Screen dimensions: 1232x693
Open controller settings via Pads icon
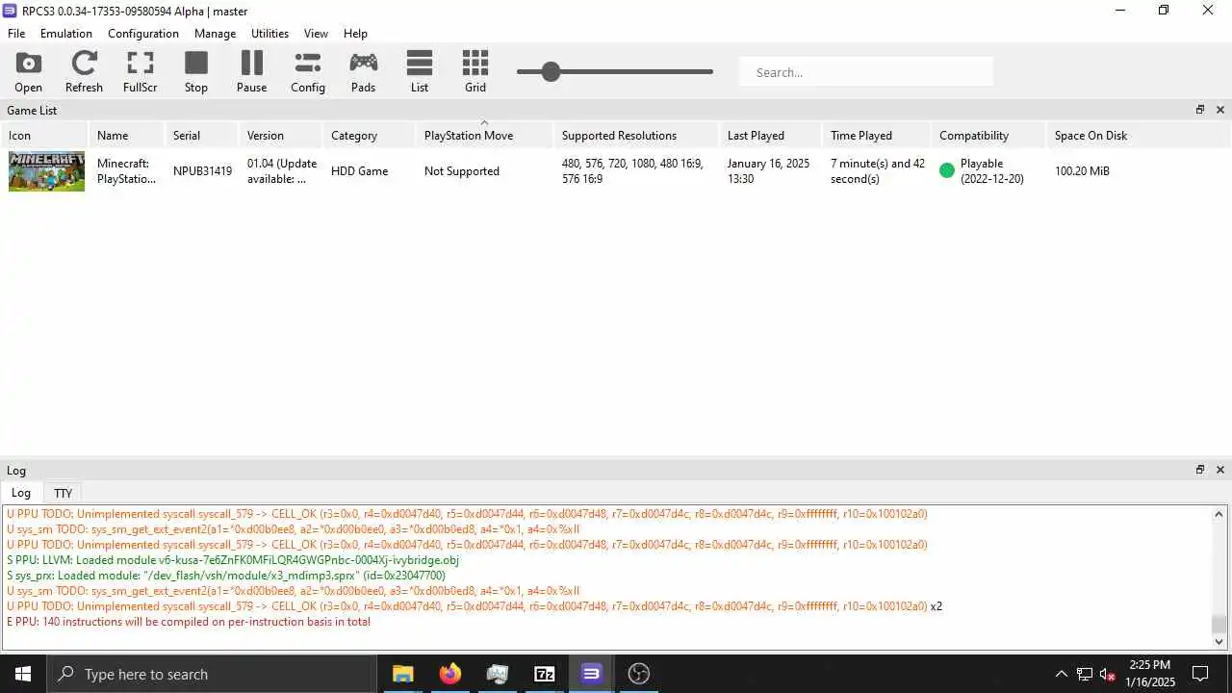(x=363, y=72)
